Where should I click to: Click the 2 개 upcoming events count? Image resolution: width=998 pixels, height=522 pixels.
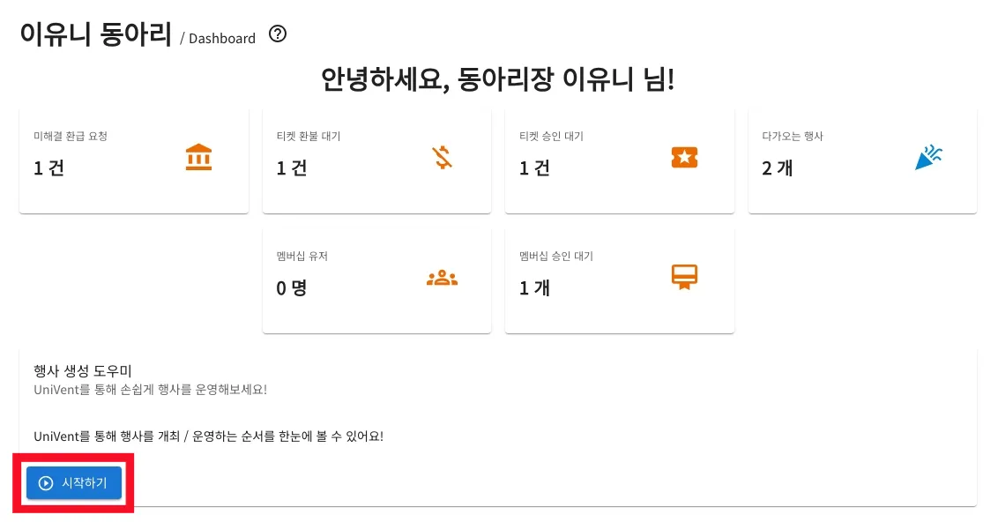click(777, 168)
